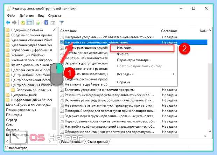Open the Help toolbar icon
This screenshot has height=155, width=217.
tap(46, 22)
